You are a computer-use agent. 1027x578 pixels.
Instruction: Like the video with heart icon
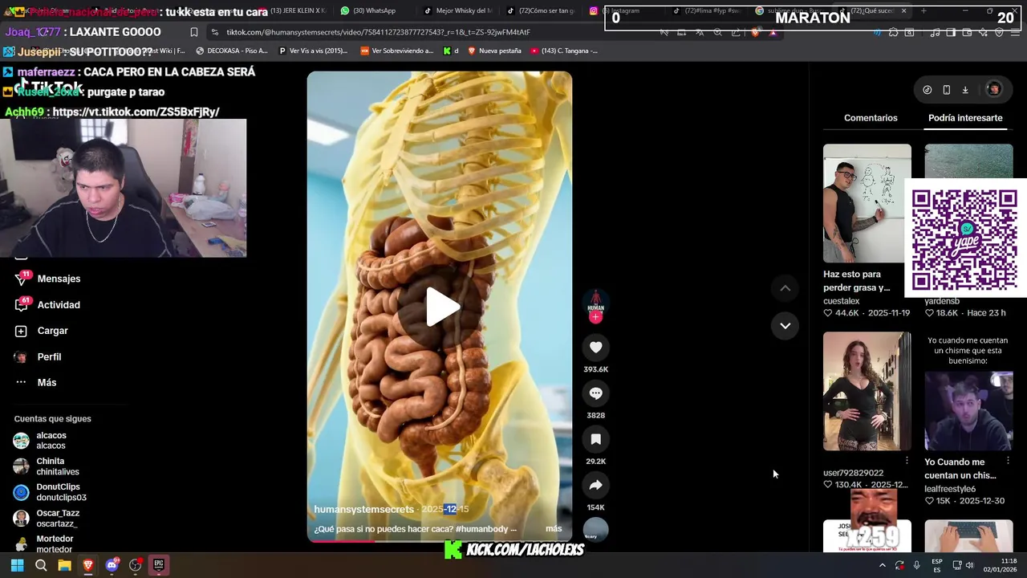595,347
